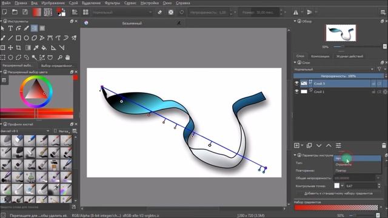Screen dimensions: 388x218
Task: Toggle preserve alpha in top toolbar
Action: [x=171, y=12]
